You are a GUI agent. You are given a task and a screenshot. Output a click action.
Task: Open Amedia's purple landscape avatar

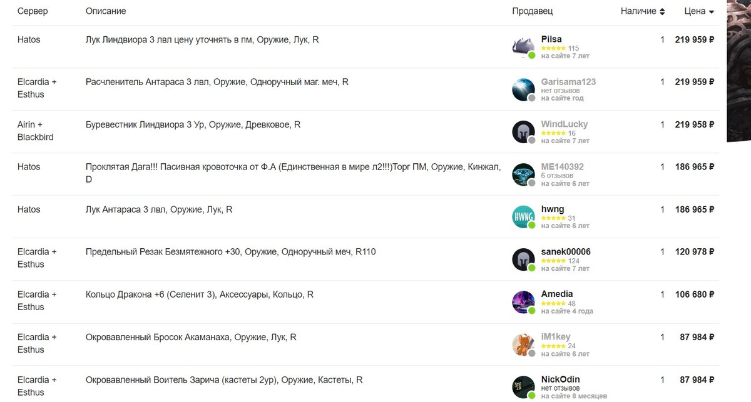tap(523, 302)
